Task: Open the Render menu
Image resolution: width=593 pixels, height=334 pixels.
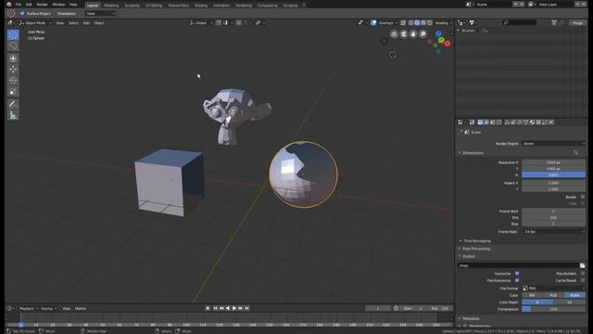Action: (42, 5)
